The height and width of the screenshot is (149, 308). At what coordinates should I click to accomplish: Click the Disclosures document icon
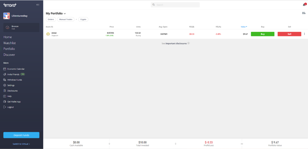coord(5,91)
